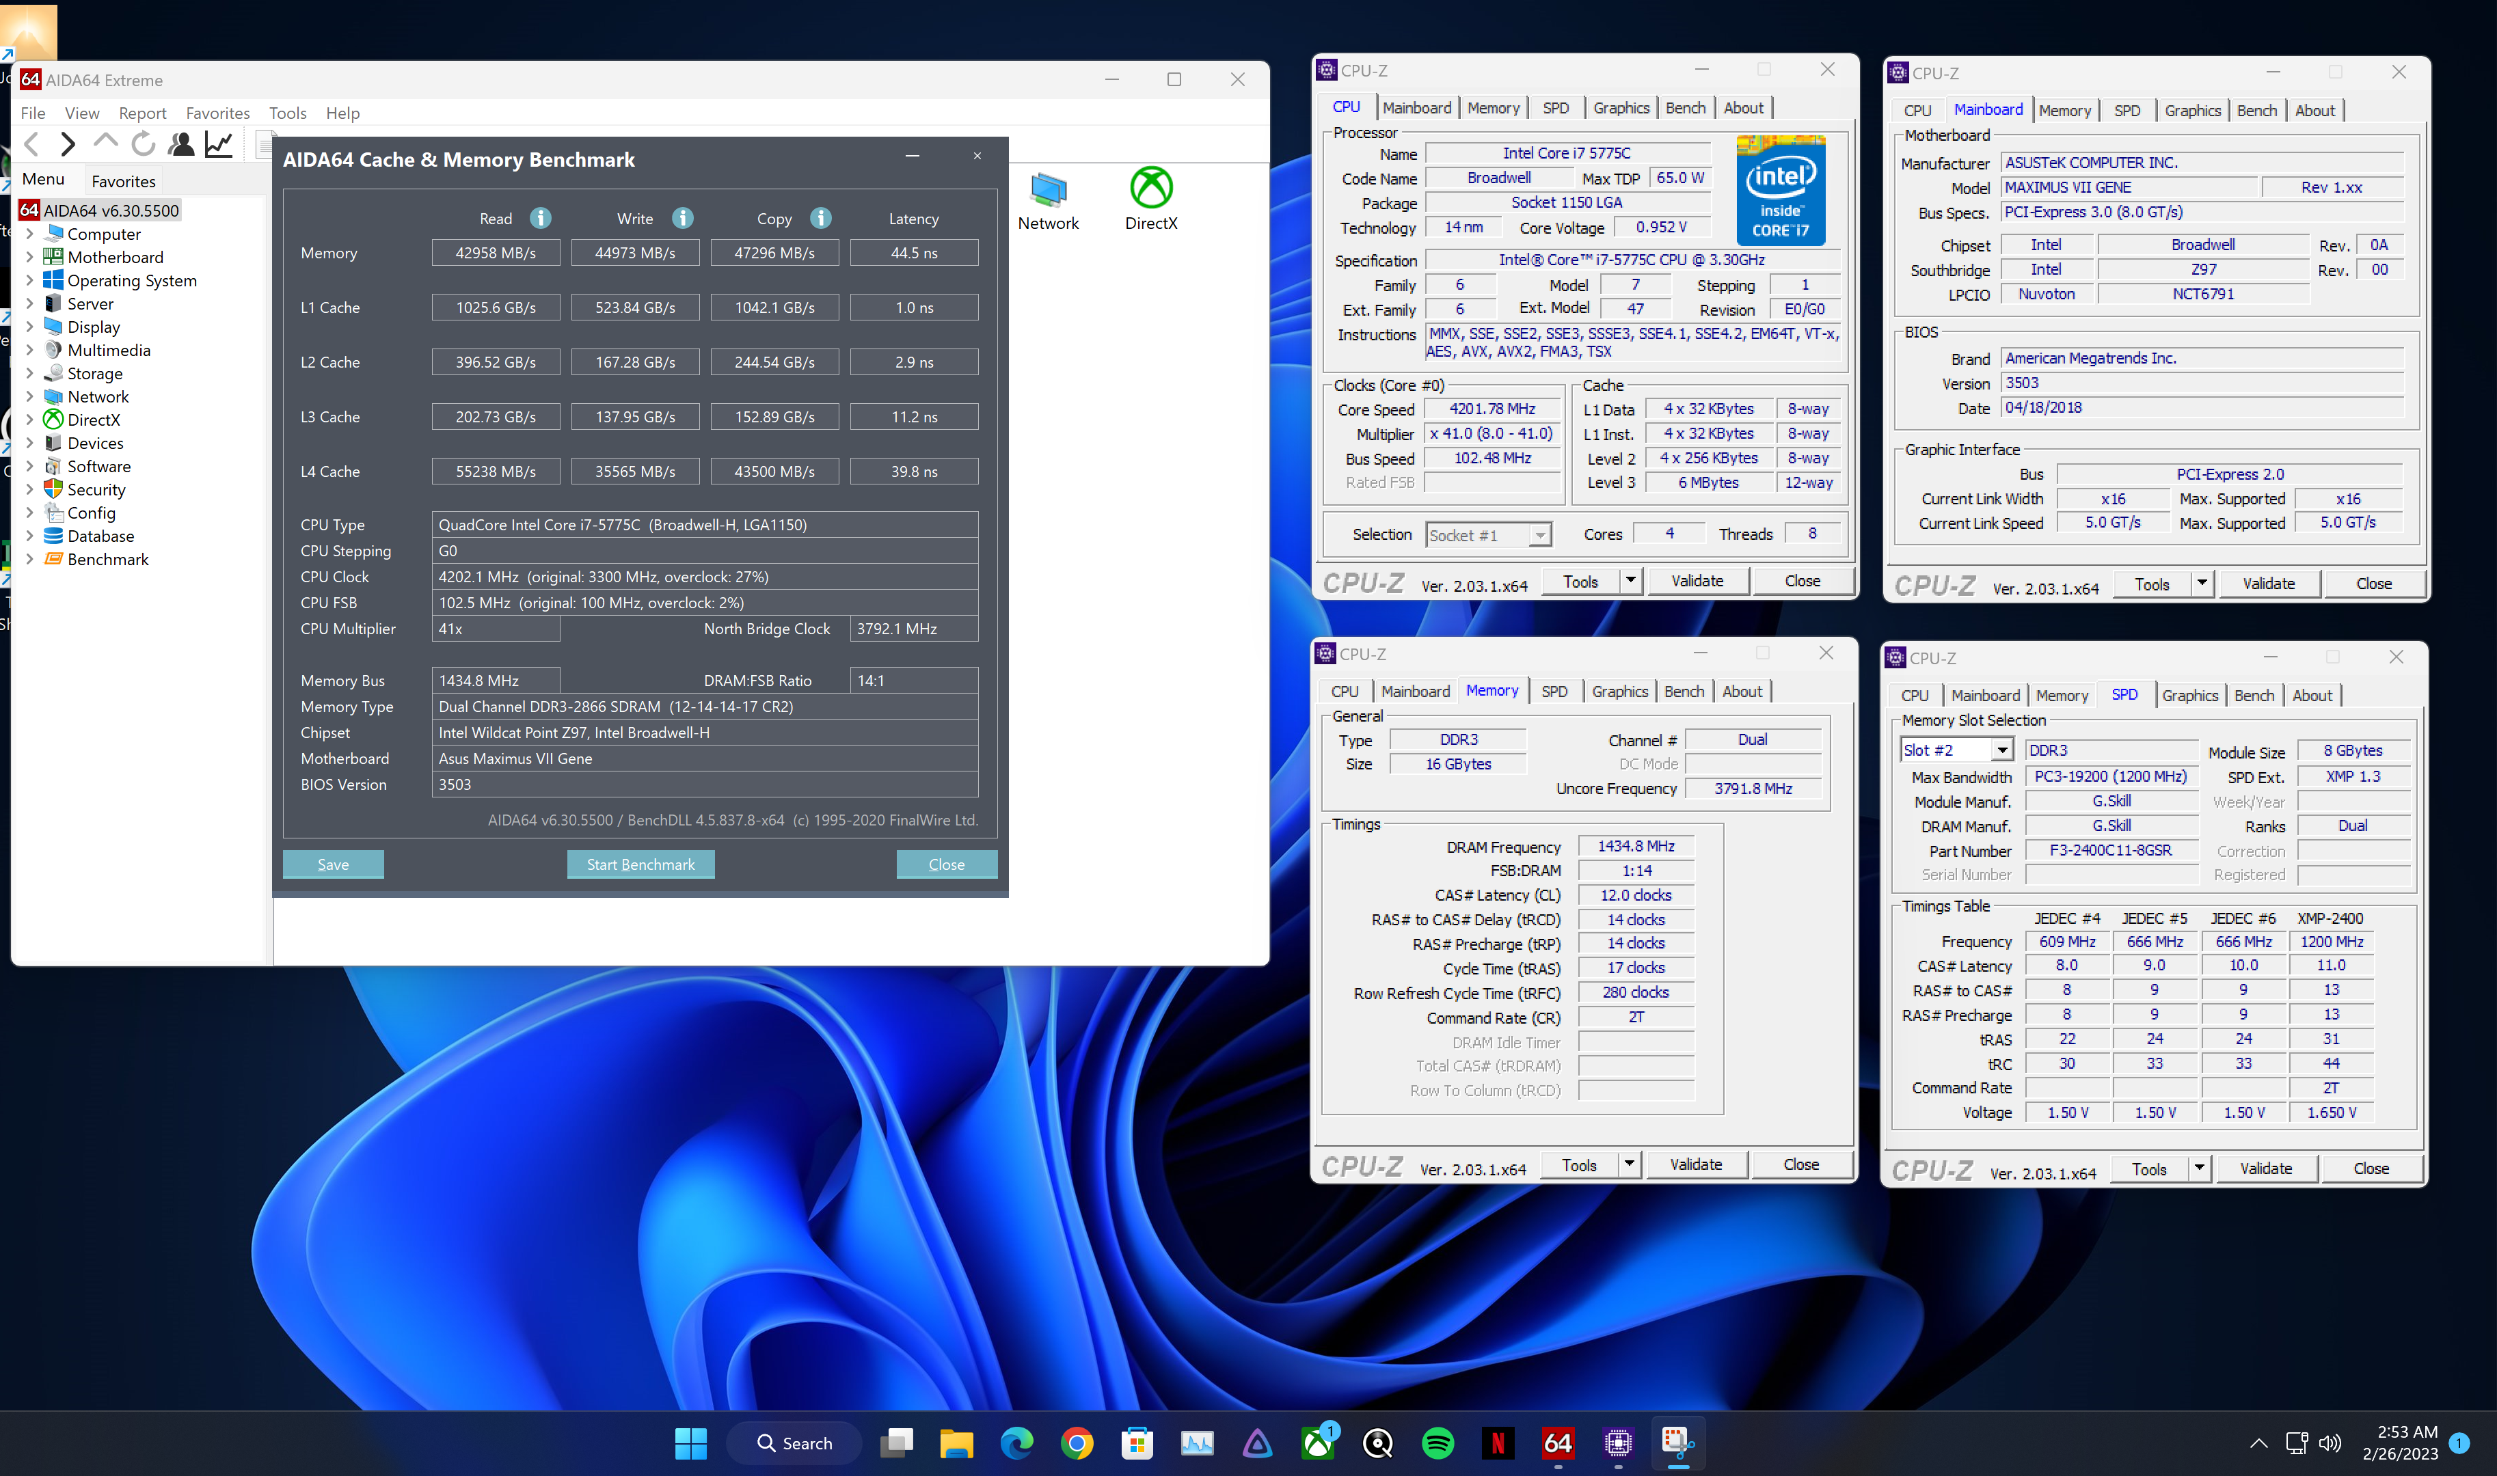Click the CPU-Z taskbar icon
The height and width of the screenshot is (1476, 2497).
1617,1443
